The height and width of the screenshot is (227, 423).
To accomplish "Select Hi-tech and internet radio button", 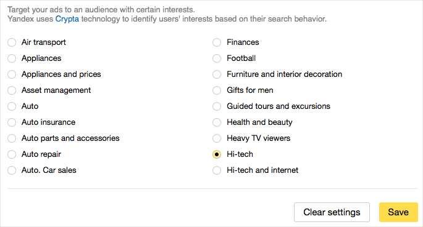I will (x=217, y=170).
